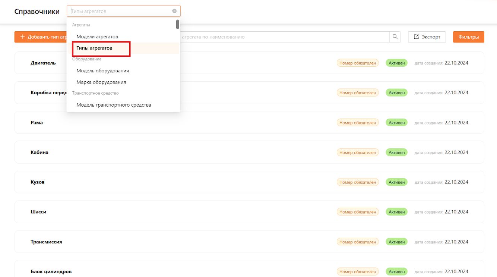Select the Шасси entry

[249, 212]
